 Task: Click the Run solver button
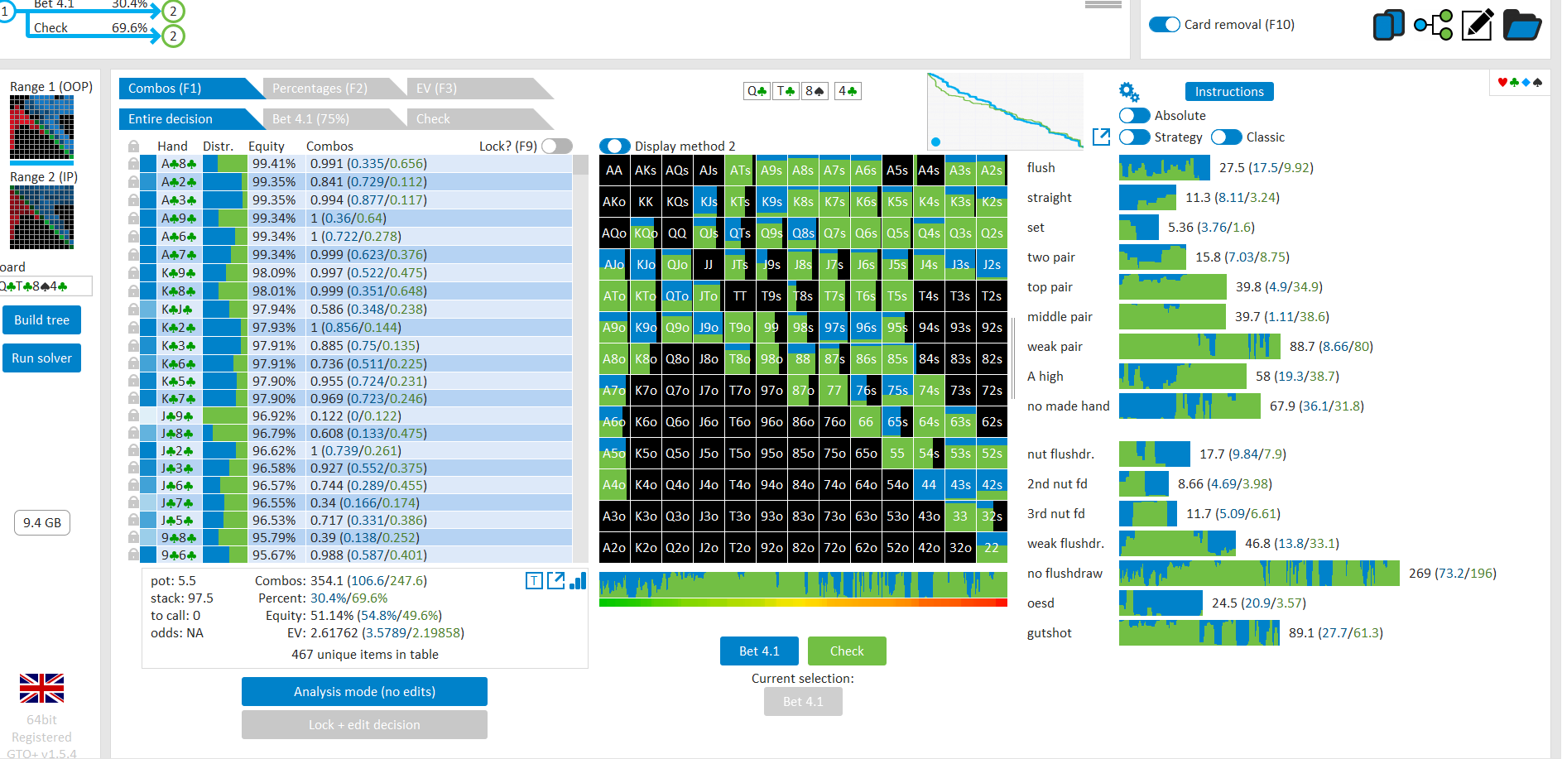[x=41, y=358]
